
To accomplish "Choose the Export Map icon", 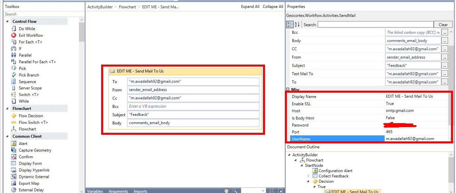I will tap(14, 183).
